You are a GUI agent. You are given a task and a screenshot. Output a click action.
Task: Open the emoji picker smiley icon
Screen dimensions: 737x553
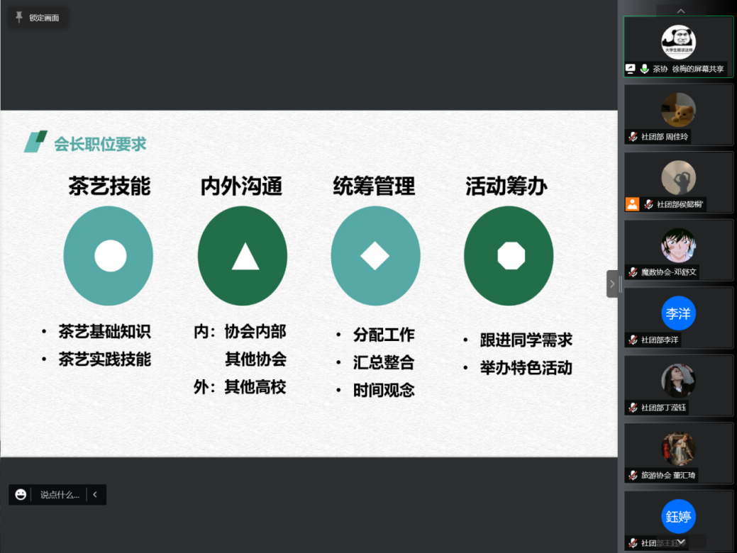coord(21,495)
